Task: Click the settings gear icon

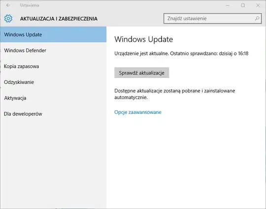Action: pos(8,19)
